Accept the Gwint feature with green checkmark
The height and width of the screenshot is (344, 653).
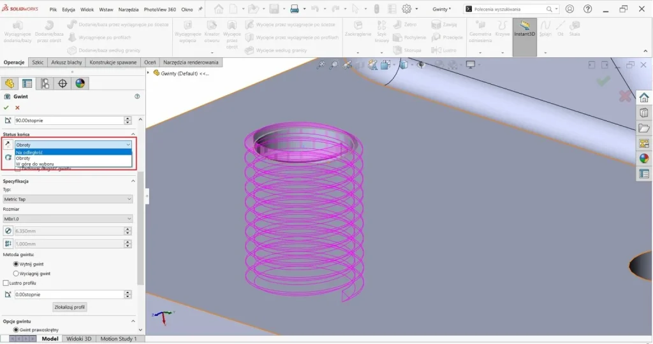click(6, 108)
